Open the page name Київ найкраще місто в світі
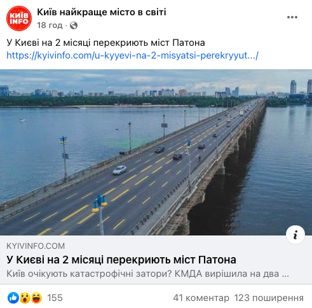 (x=102, y=12)
